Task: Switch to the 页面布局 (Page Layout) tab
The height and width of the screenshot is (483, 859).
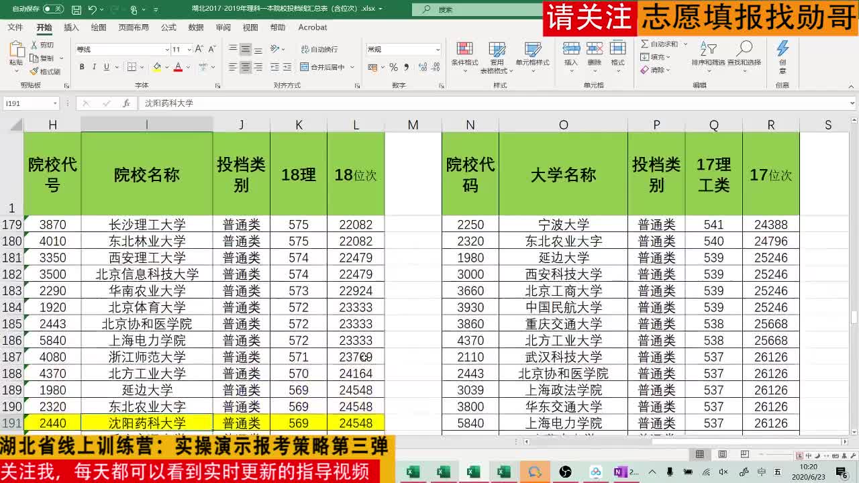Action: click(134, 28)
